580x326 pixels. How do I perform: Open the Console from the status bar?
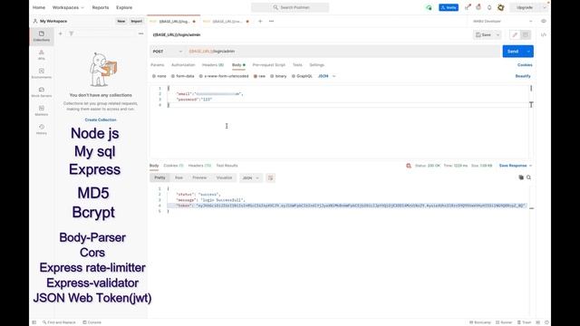click(x=92, y=322)
